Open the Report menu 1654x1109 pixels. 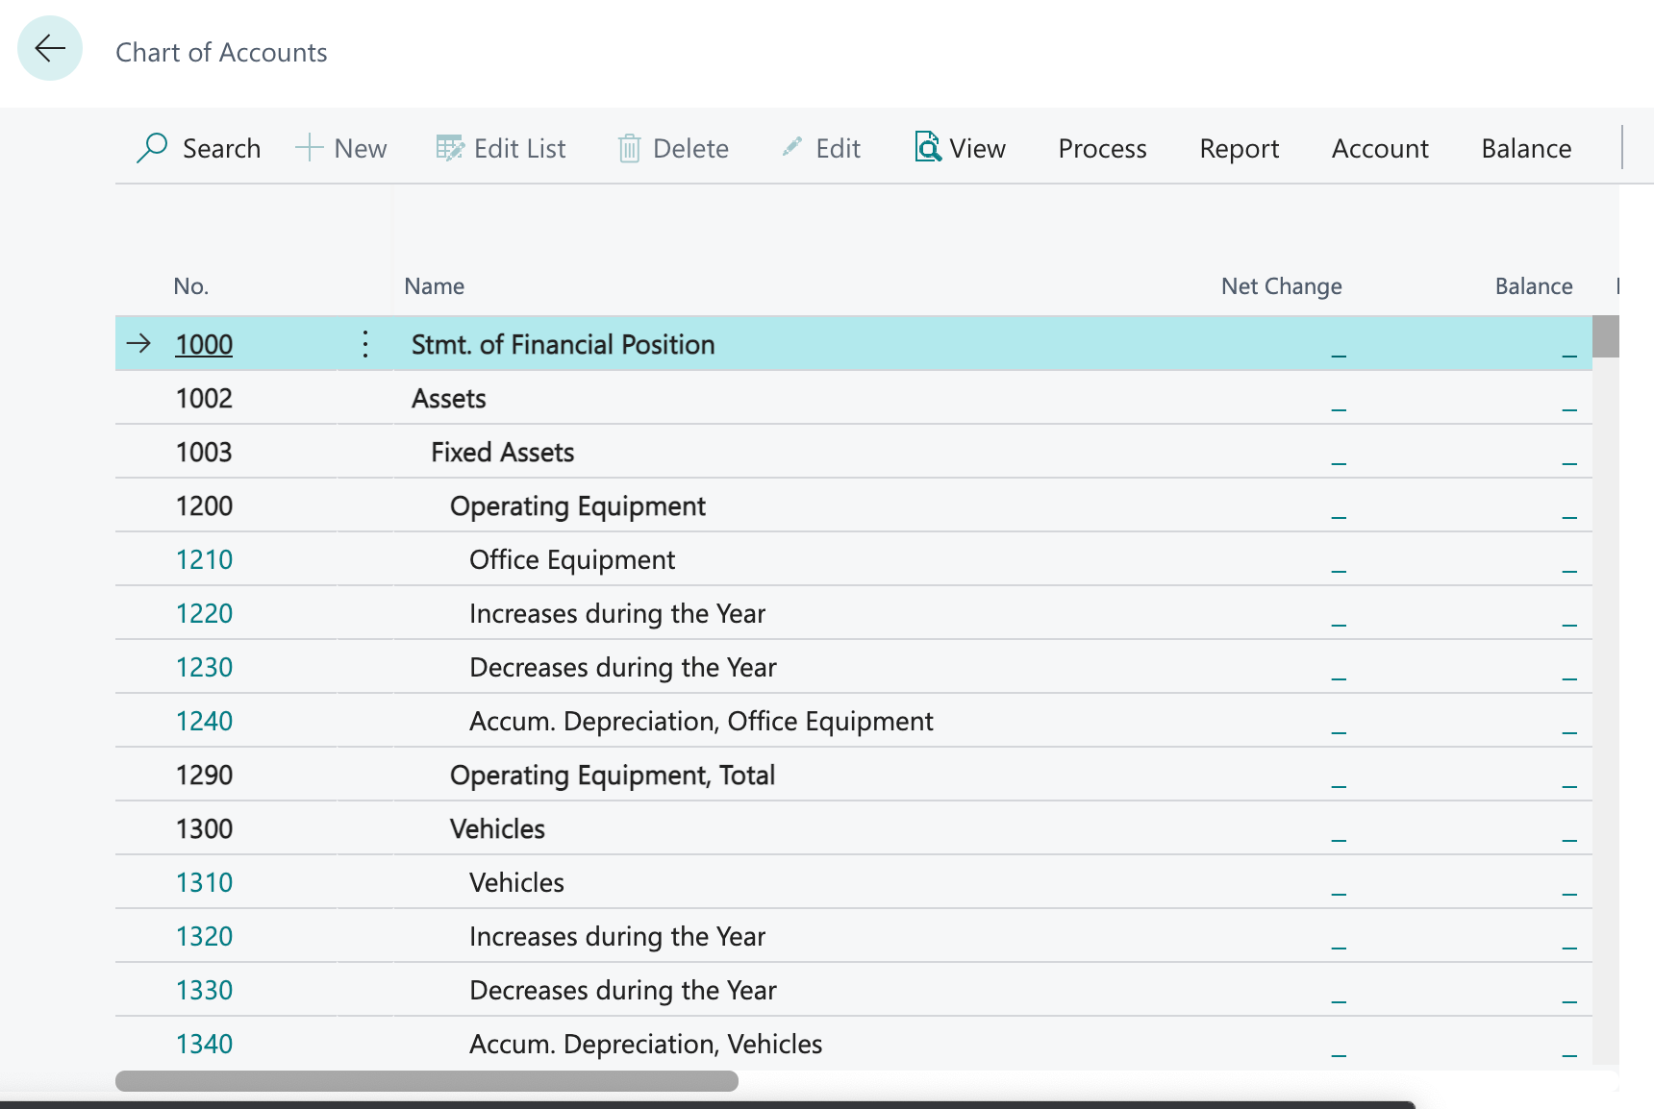pos(1239,148)
